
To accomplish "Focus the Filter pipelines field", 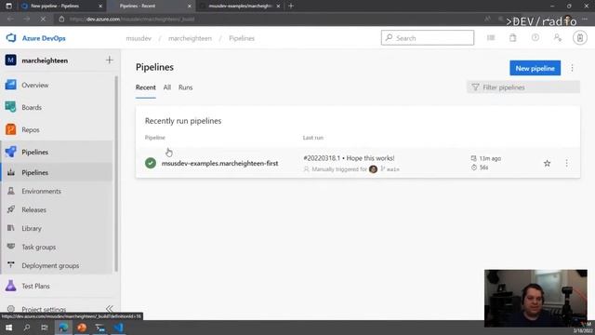I will tap(523, 87).
